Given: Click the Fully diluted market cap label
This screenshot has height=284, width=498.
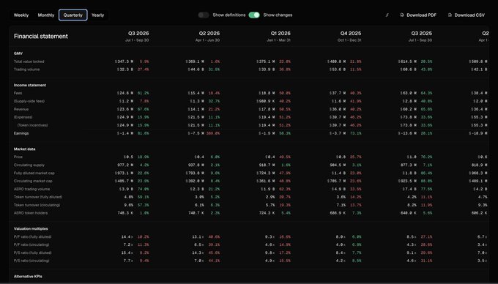Looking at the screenshot, I should [34, 173].
